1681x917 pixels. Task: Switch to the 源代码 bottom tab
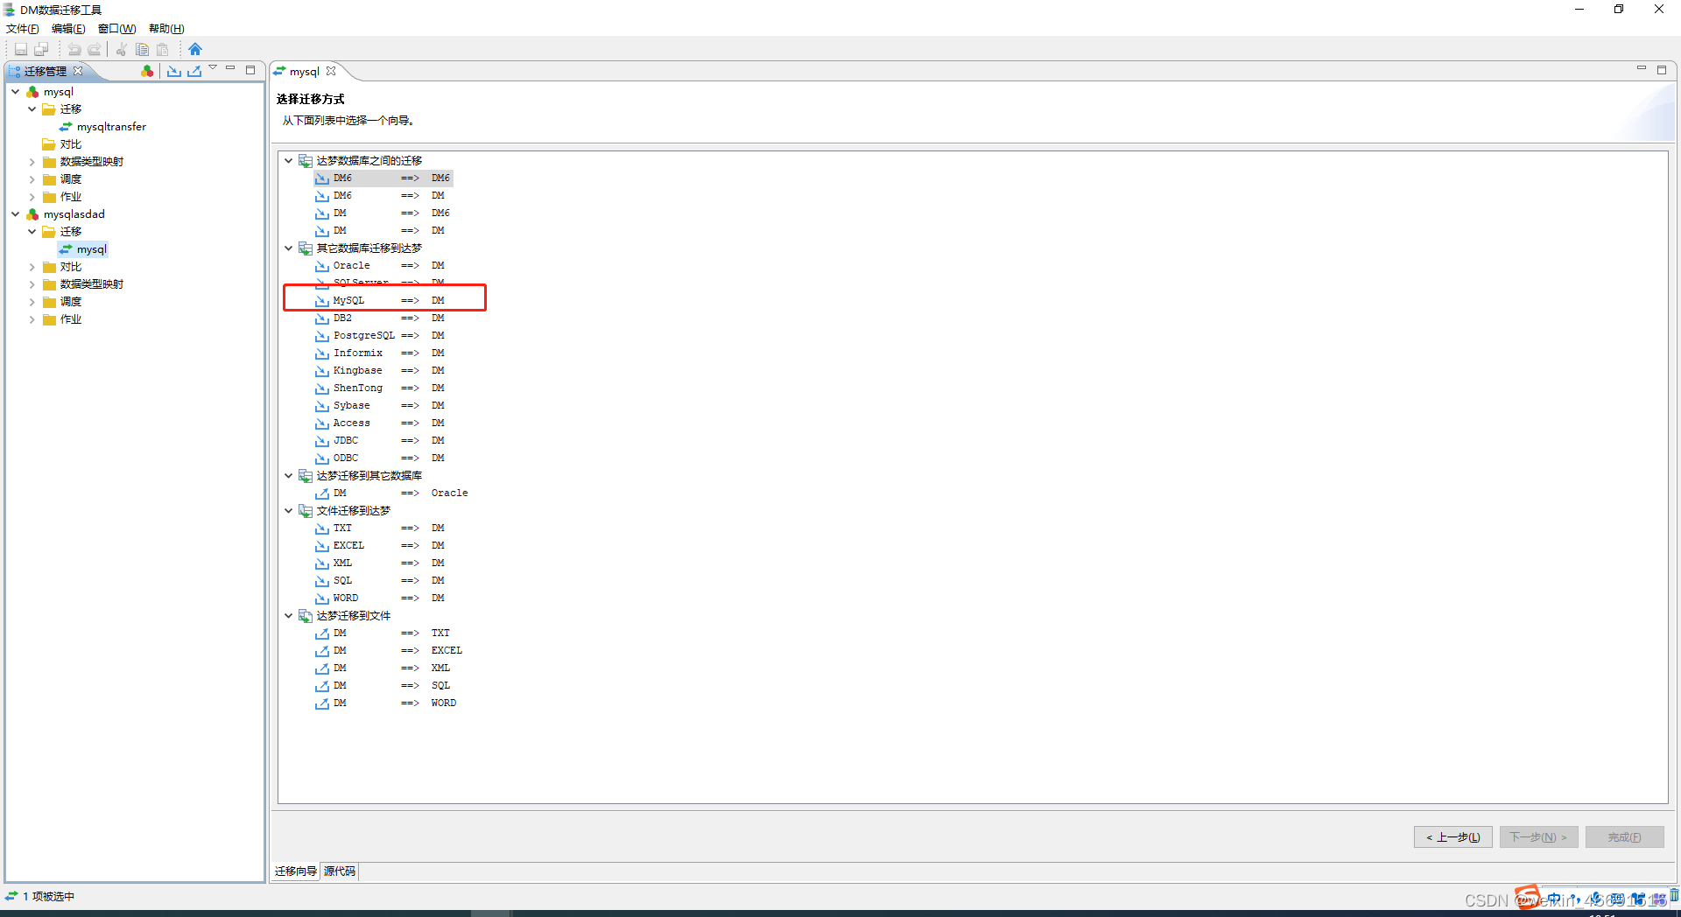(340, 871)
